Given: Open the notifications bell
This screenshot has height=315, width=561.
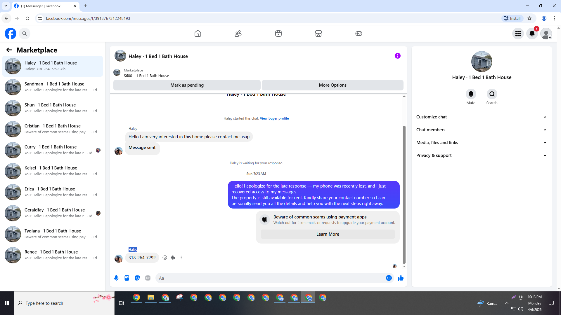Looking at the screenshot, I should click(532, 34).
